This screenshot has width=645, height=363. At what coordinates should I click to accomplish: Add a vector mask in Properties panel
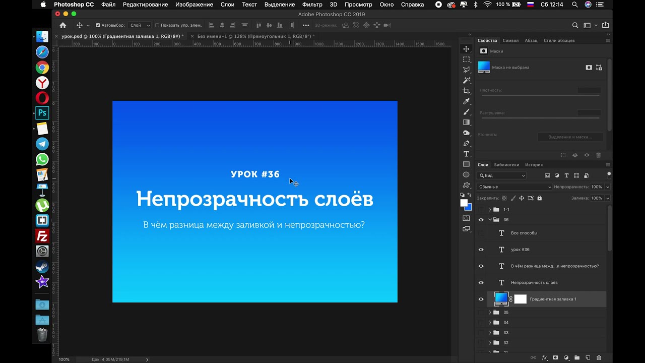599,67
